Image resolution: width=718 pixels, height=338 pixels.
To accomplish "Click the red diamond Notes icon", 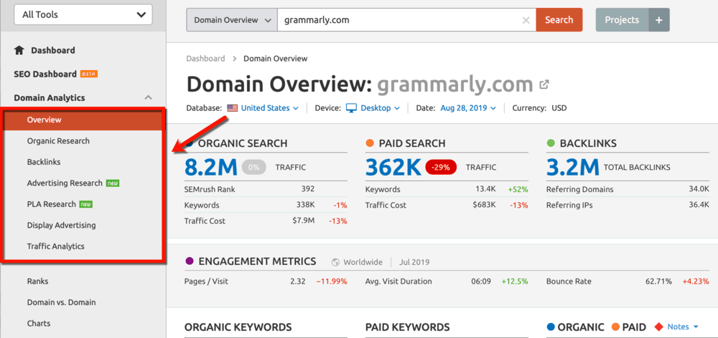I will [x=658, y=327].
